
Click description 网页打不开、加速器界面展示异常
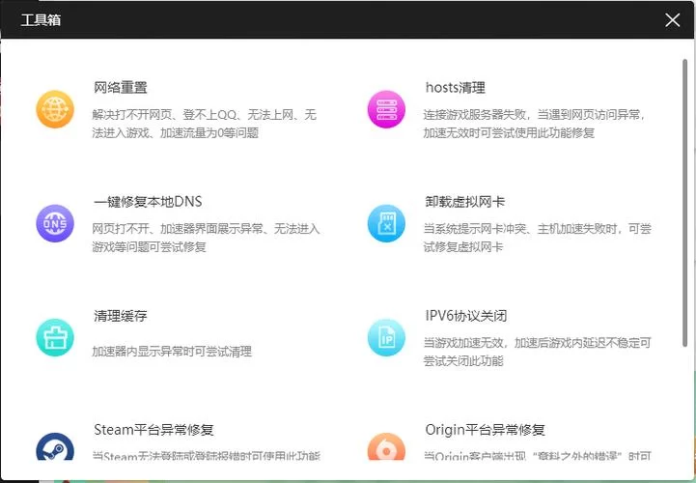point(206,238)
